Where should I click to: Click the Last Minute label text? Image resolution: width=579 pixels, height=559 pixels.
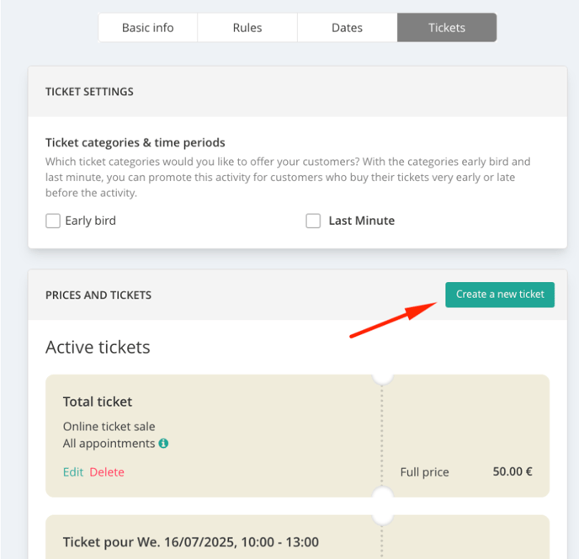click(x=362, y=221)
